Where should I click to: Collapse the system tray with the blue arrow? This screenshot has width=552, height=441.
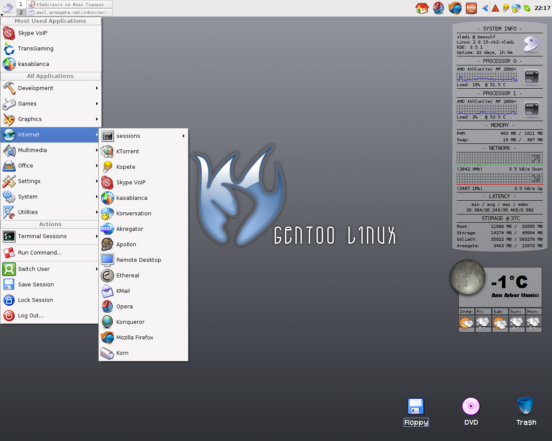486,8
